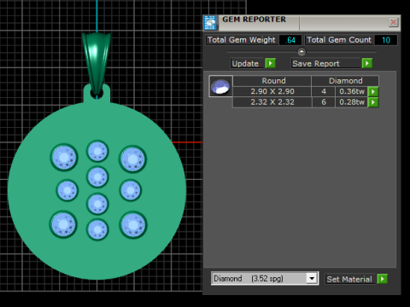This screenshot has height=307, width=410.
Task: Click the green arrow on the 0.36tw row
Action: (x=373, y=91)
